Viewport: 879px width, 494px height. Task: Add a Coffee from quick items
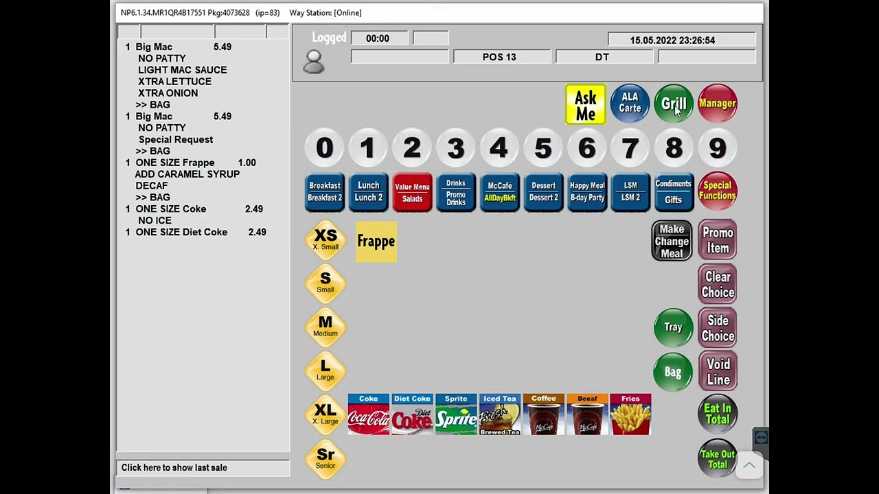click(543, 414)
